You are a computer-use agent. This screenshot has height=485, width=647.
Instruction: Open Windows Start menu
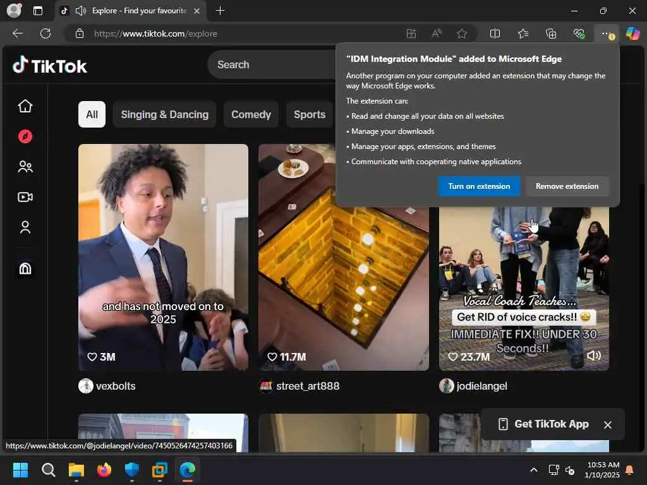click(20, 470)
